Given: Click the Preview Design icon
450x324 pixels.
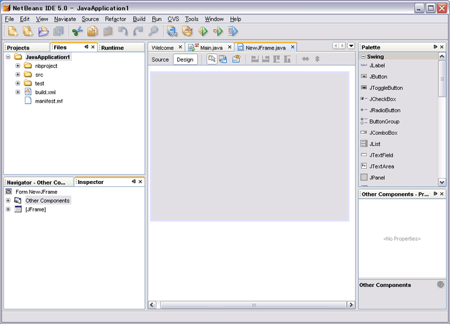Looking at the screenshot, I should click(236, 59).
